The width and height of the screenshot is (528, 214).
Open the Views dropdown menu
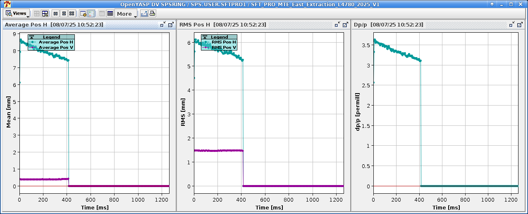pos(17,14)
